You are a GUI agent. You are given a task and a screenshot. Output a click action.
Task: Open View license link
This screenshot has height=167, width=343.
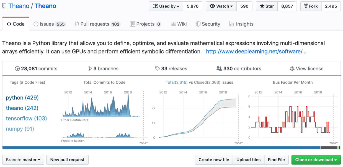[306, 69]
